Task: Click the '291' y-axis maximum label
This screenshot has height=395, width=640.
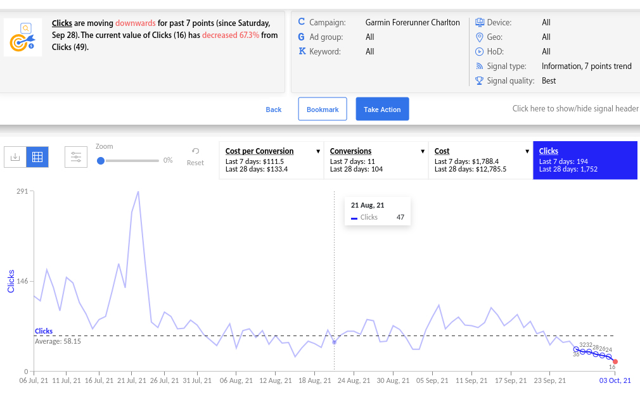Action: click(22, 191)
